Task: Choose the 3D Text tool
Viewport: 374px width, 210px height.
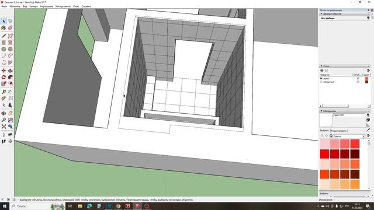Action: pos(11,105)
